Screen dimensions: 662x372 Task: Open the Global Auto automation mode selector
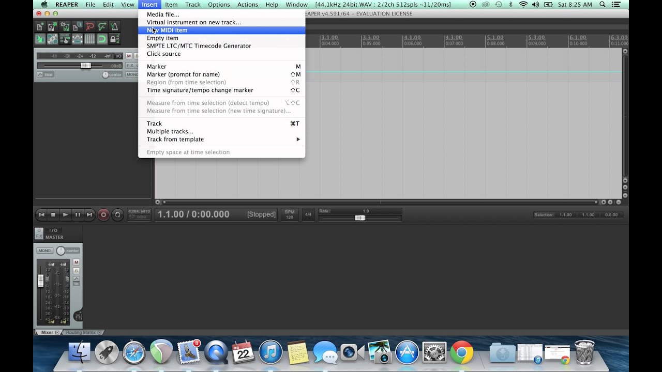[x=139, y=214]
